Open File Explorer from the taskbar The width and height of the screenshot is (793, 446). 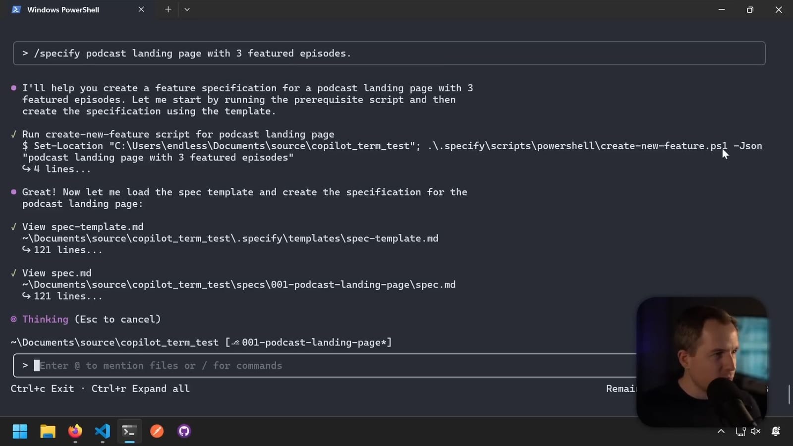click(x=48, y=431)
